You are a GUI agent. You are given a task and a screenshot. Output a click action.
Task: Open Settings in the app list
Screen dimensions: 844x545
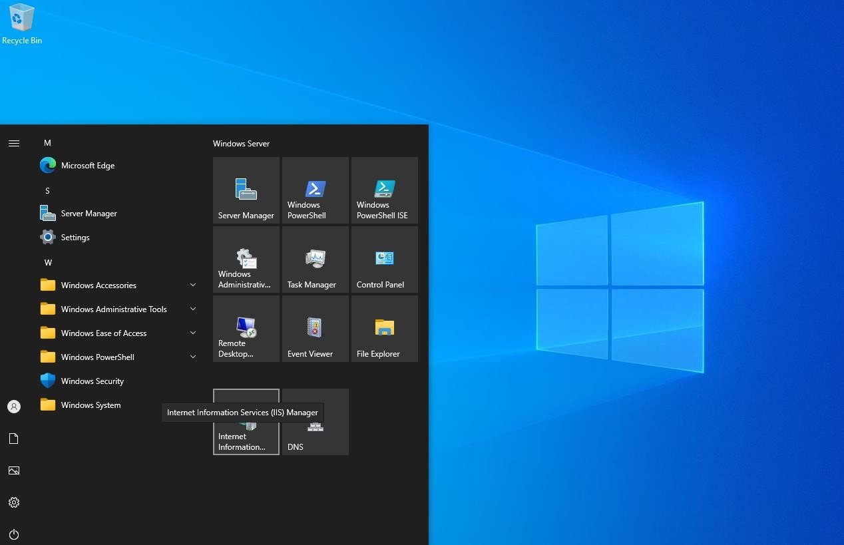point(118,238)
